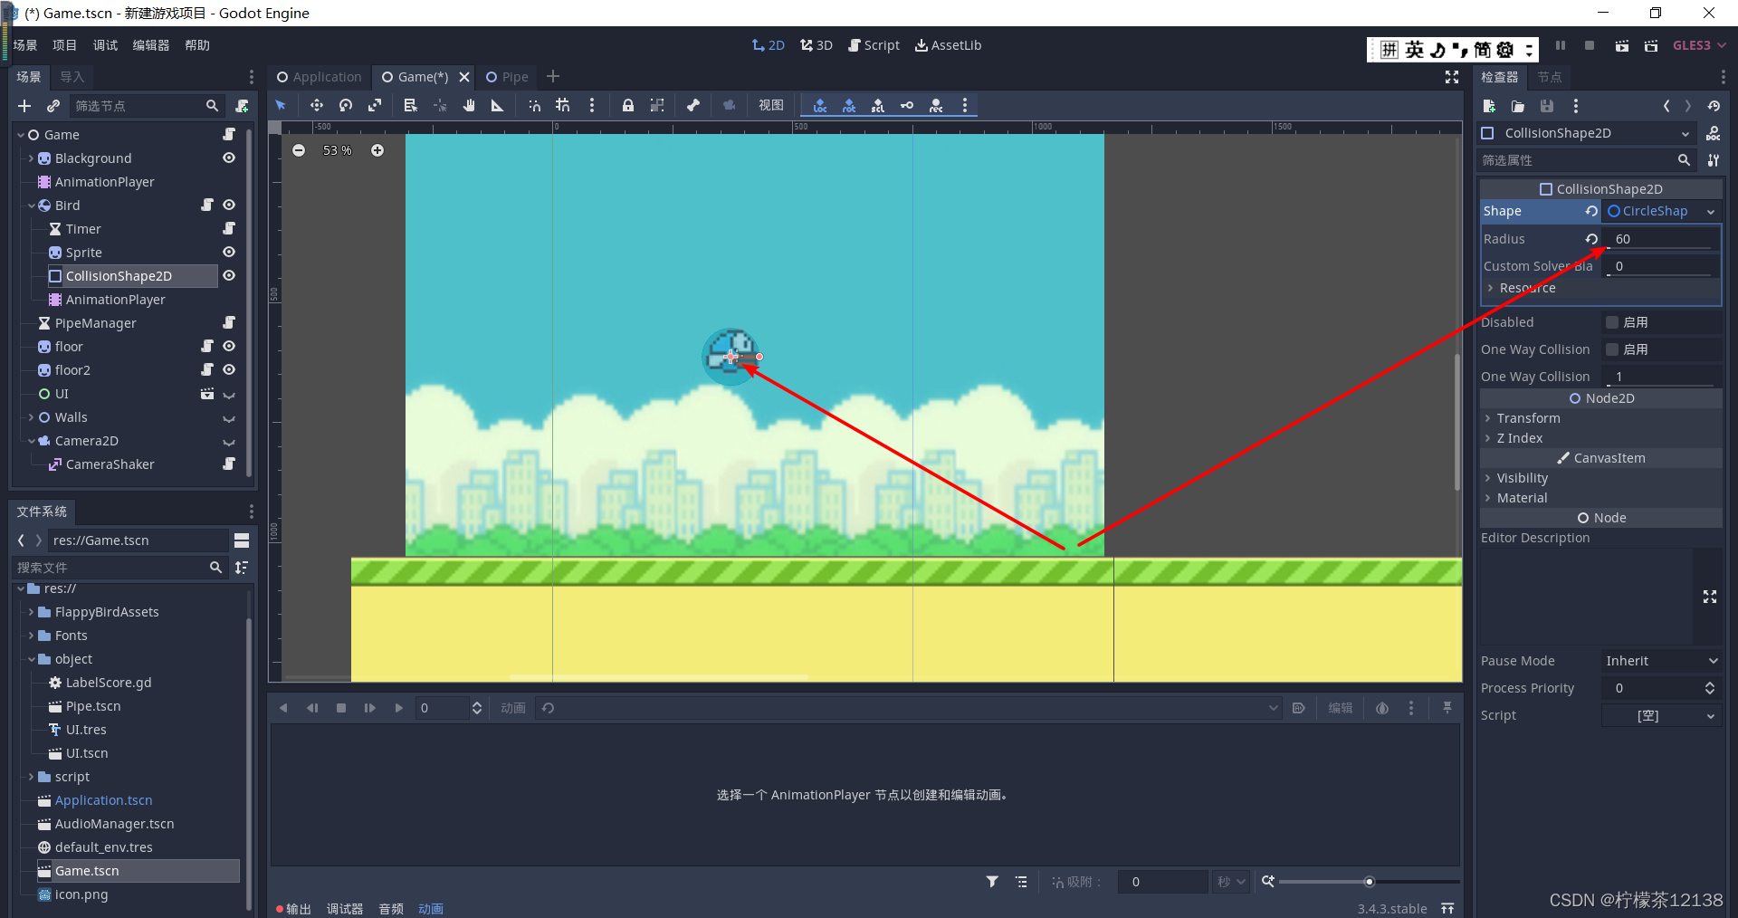The width and height of the screenshot is (1738, 918).
Task: Open the 调试器 bottom panel
Action: (x=345, y=909)
